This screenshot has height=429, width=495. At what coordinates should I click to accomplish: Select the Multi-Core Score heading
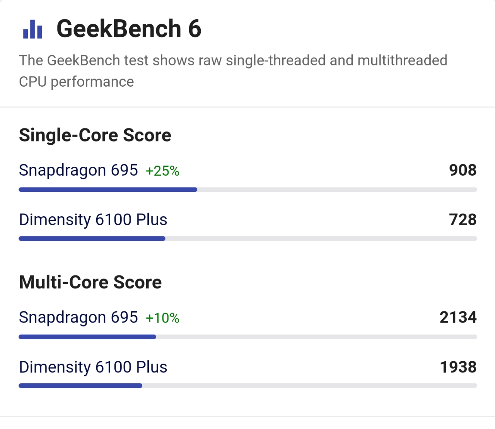90,282
